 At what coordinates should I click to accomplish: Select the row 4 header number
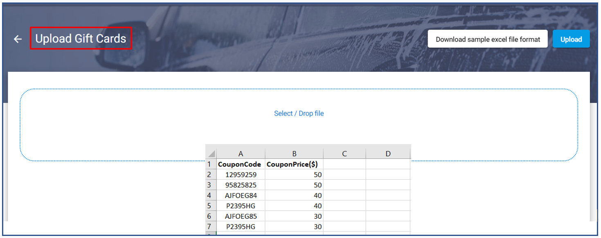(209, 196)
